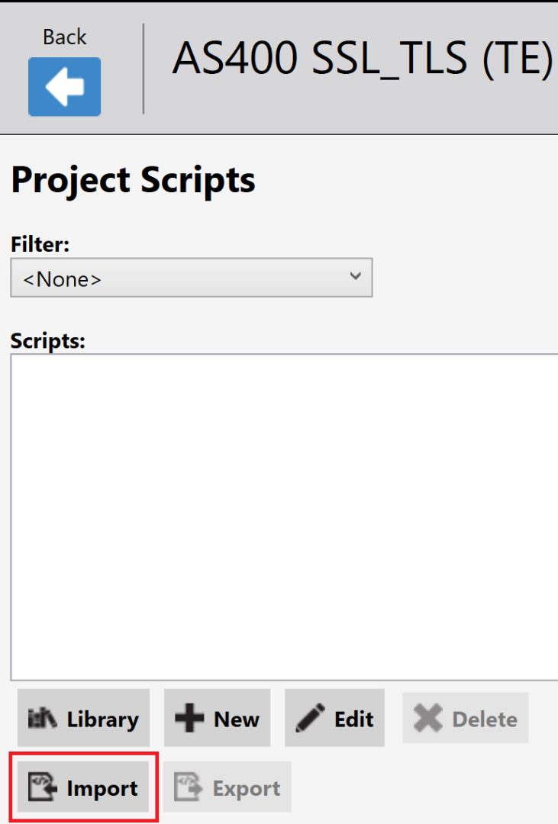Image resolution: width=558 pixels, height=824 pixels.
Task: Open the script Library browser
Action: [84, 717]
